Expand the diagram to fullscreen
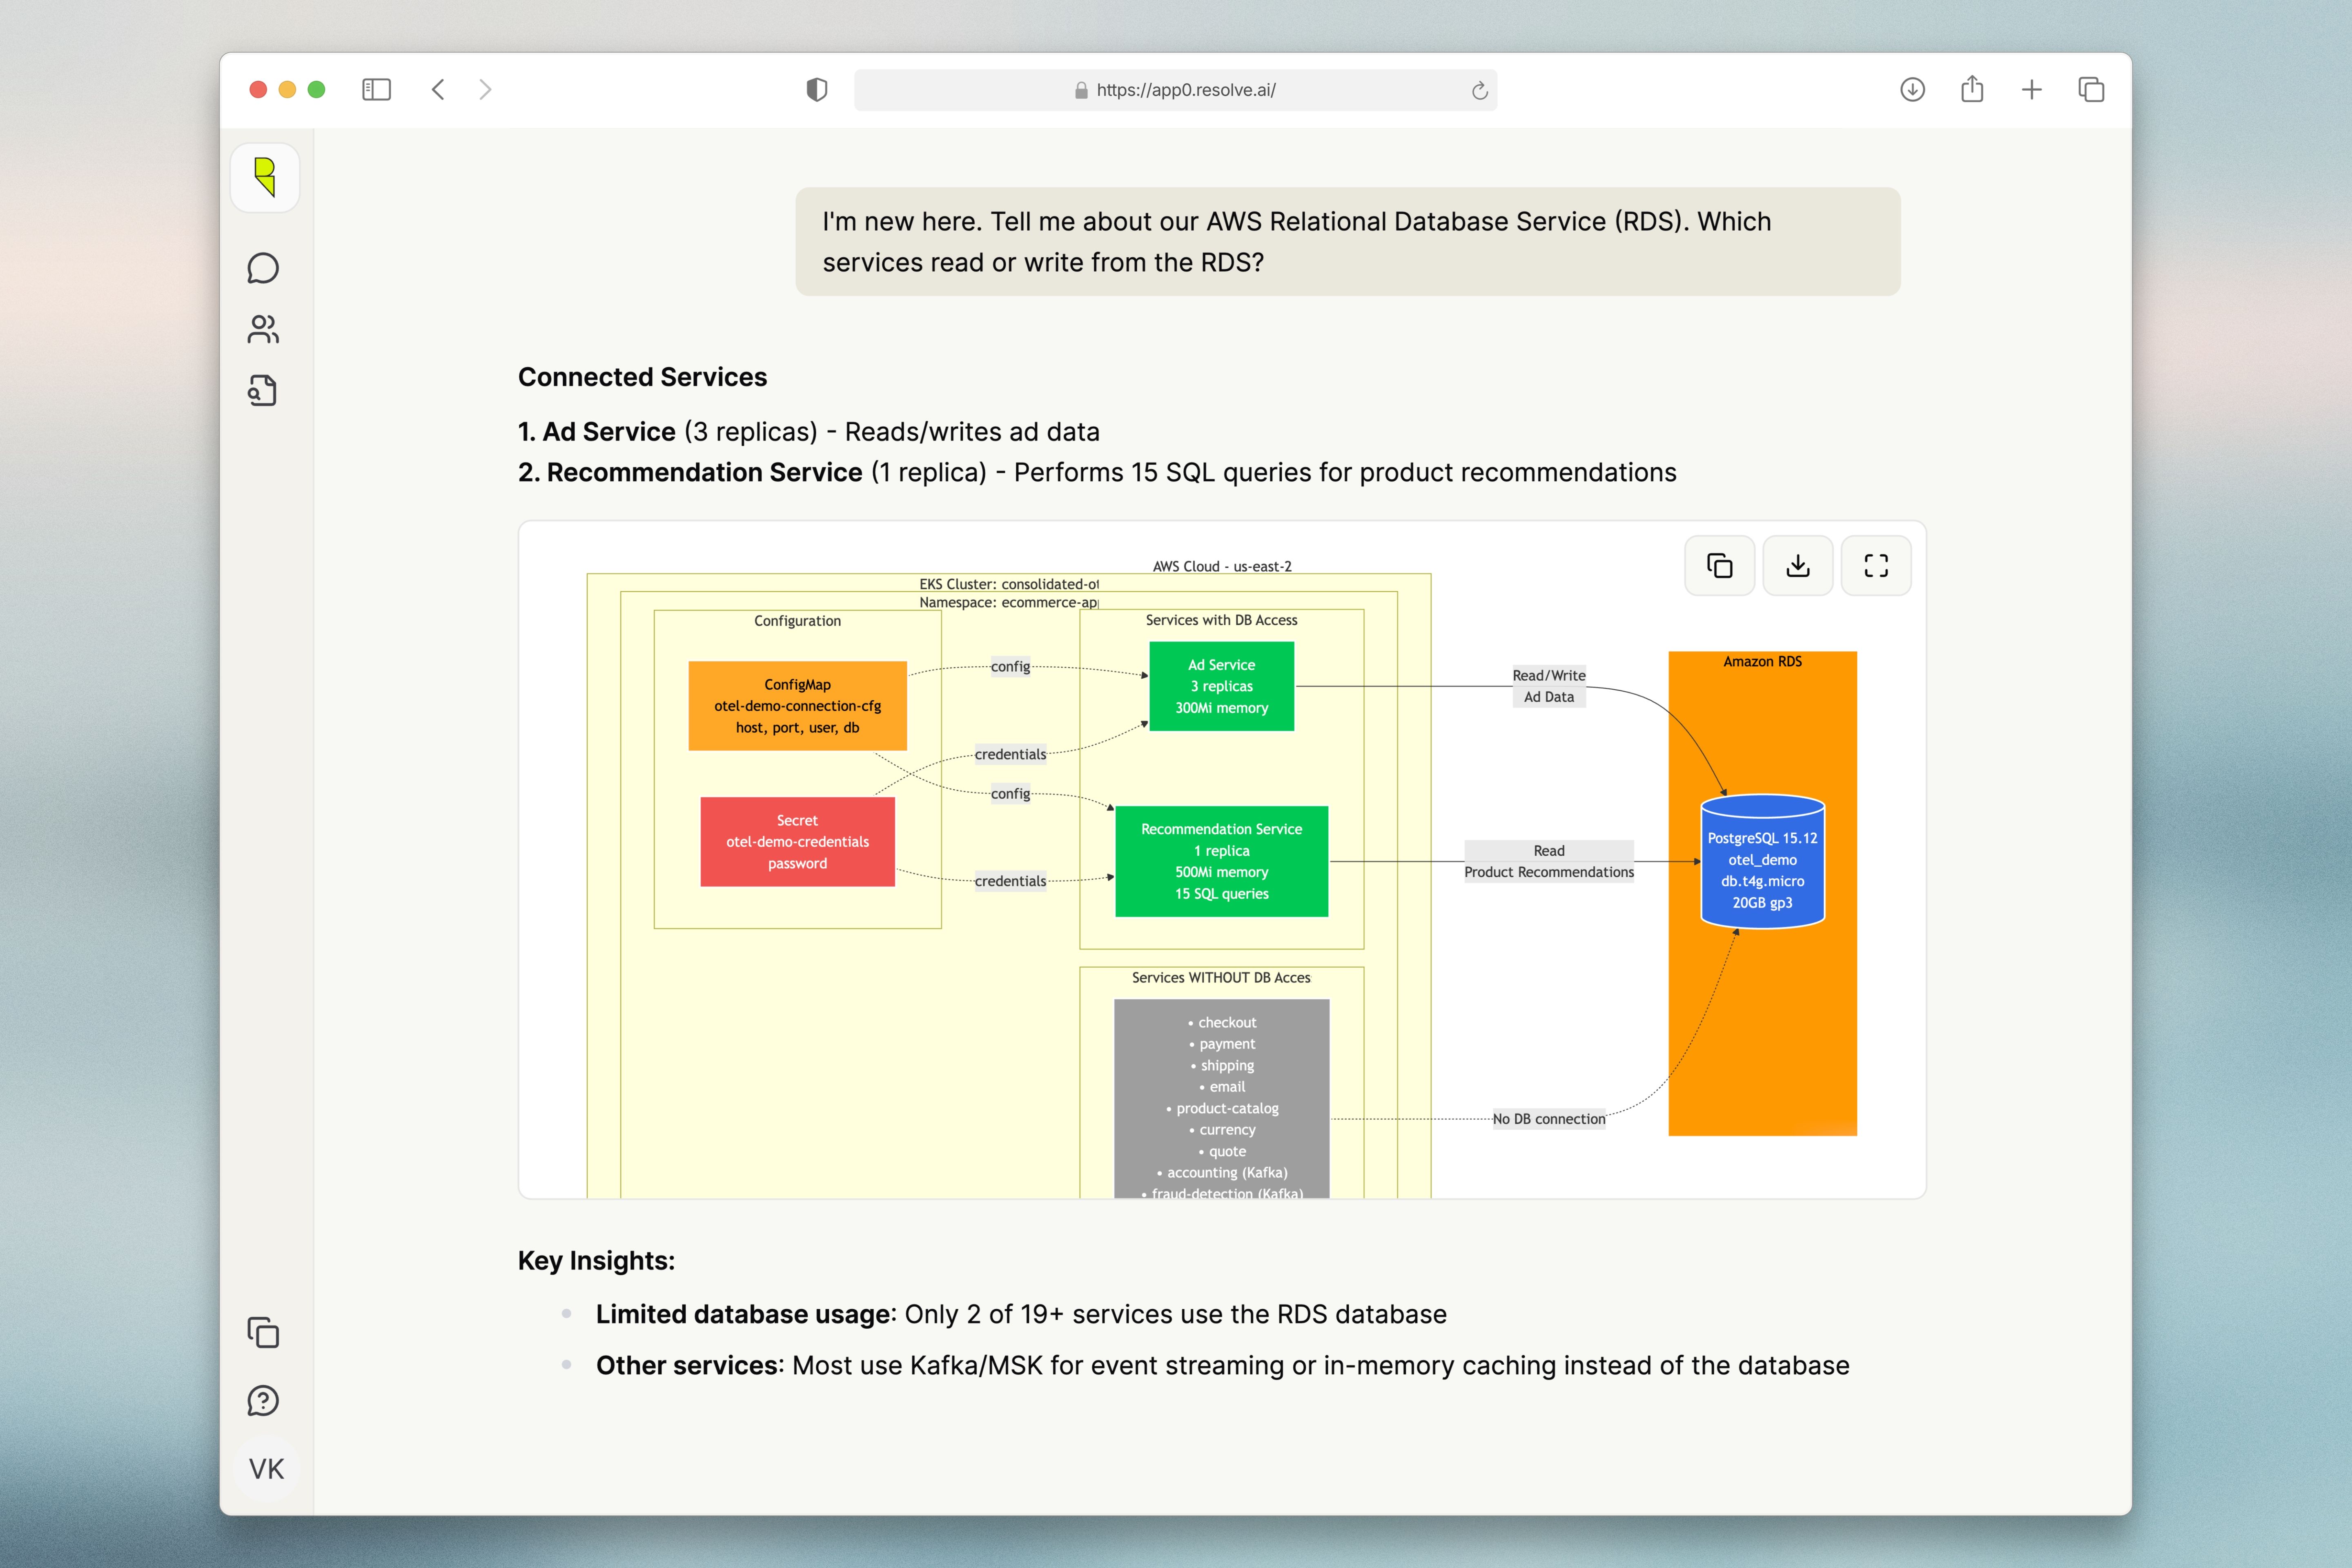The width and height of the screenshot is (2352, 1568). 1875,566
